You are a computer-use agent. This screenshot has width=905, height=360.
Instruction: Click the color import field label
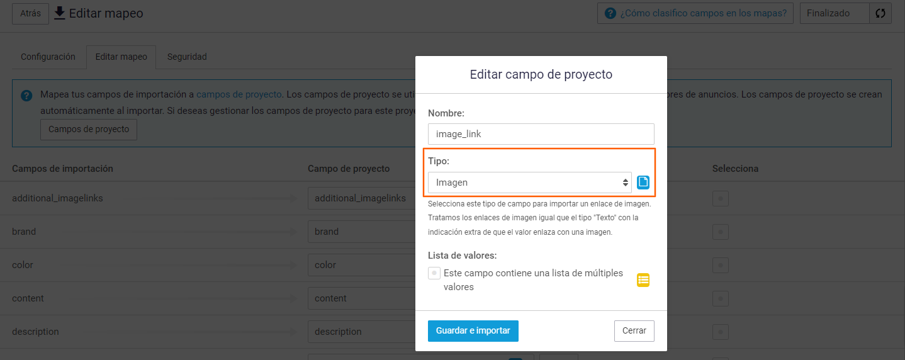[23, 265]
